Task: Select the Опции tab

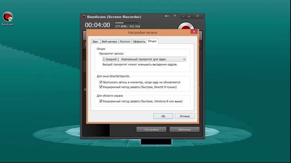Action: [152, 41]
